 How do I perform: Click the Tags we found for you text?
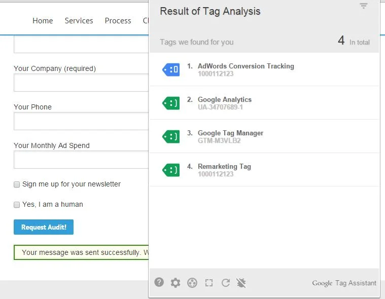pos(196,42)
